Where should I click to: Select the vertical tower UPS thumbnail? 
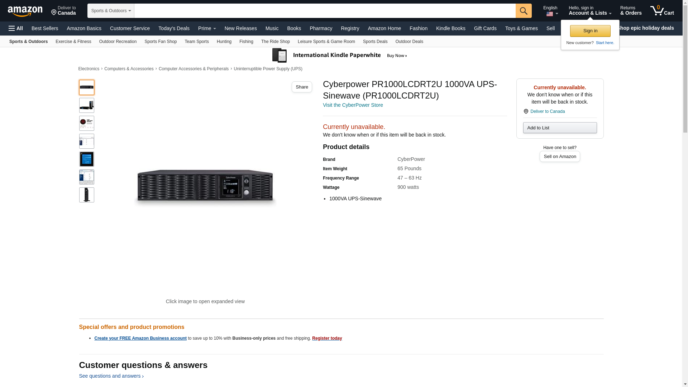[87, 195]
